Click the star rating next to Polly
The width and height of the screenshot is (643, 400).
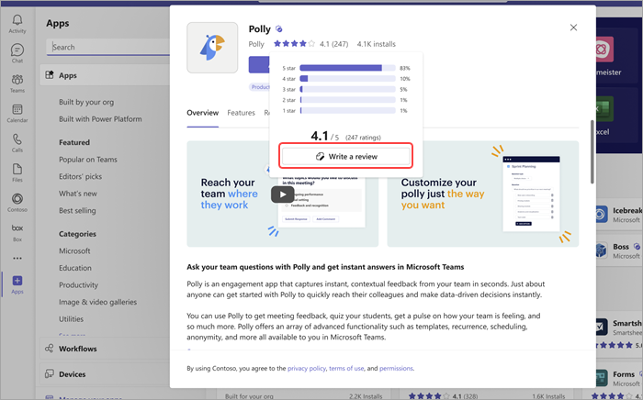point(295,43)
